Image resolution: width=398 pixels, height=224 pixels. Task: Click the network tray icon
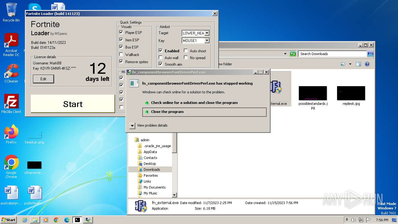[x=361, y=220]
